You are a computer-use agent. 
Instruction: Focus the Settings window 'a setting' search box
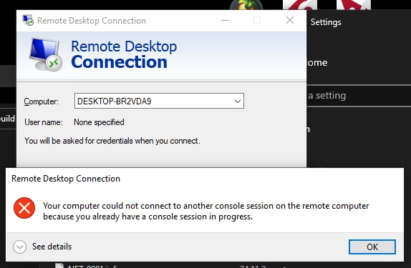tap(359, 96)
